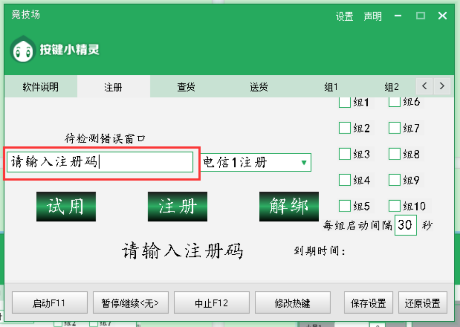Click the 按键小精灵 logo icon
Image resolution: width=460 pixels, height=327 pixels.
(23, 50)
